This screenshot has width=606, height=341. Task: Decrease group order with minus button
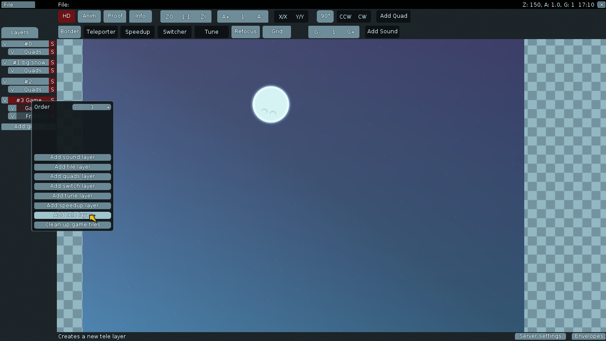pyautogui.click(x=76, y=107)
